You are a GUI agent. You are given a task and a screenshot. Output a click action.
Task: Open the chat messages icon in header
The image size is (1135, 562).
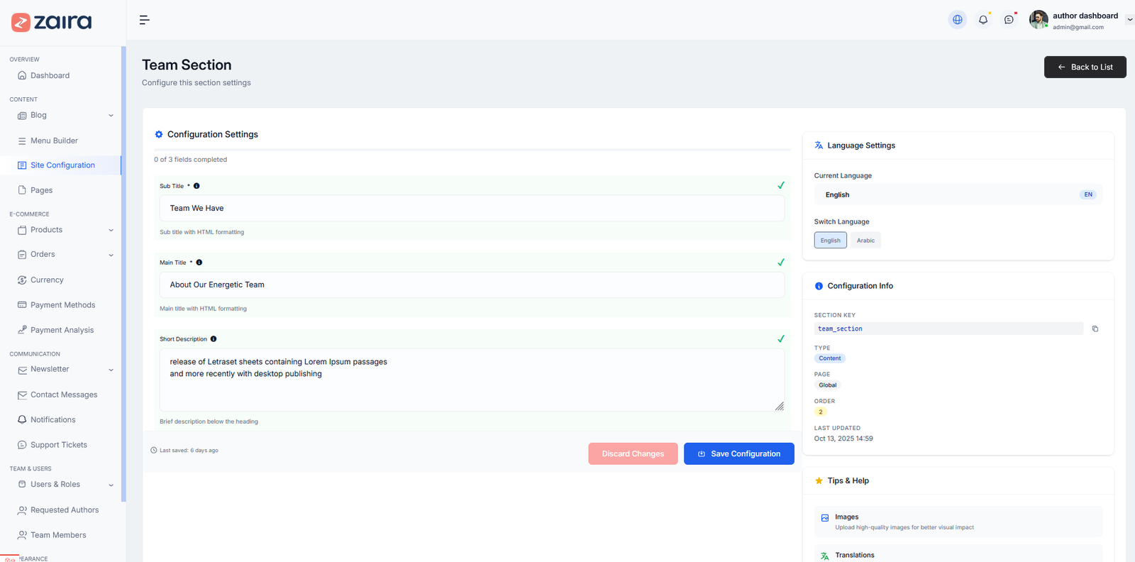pos(1009,20)
